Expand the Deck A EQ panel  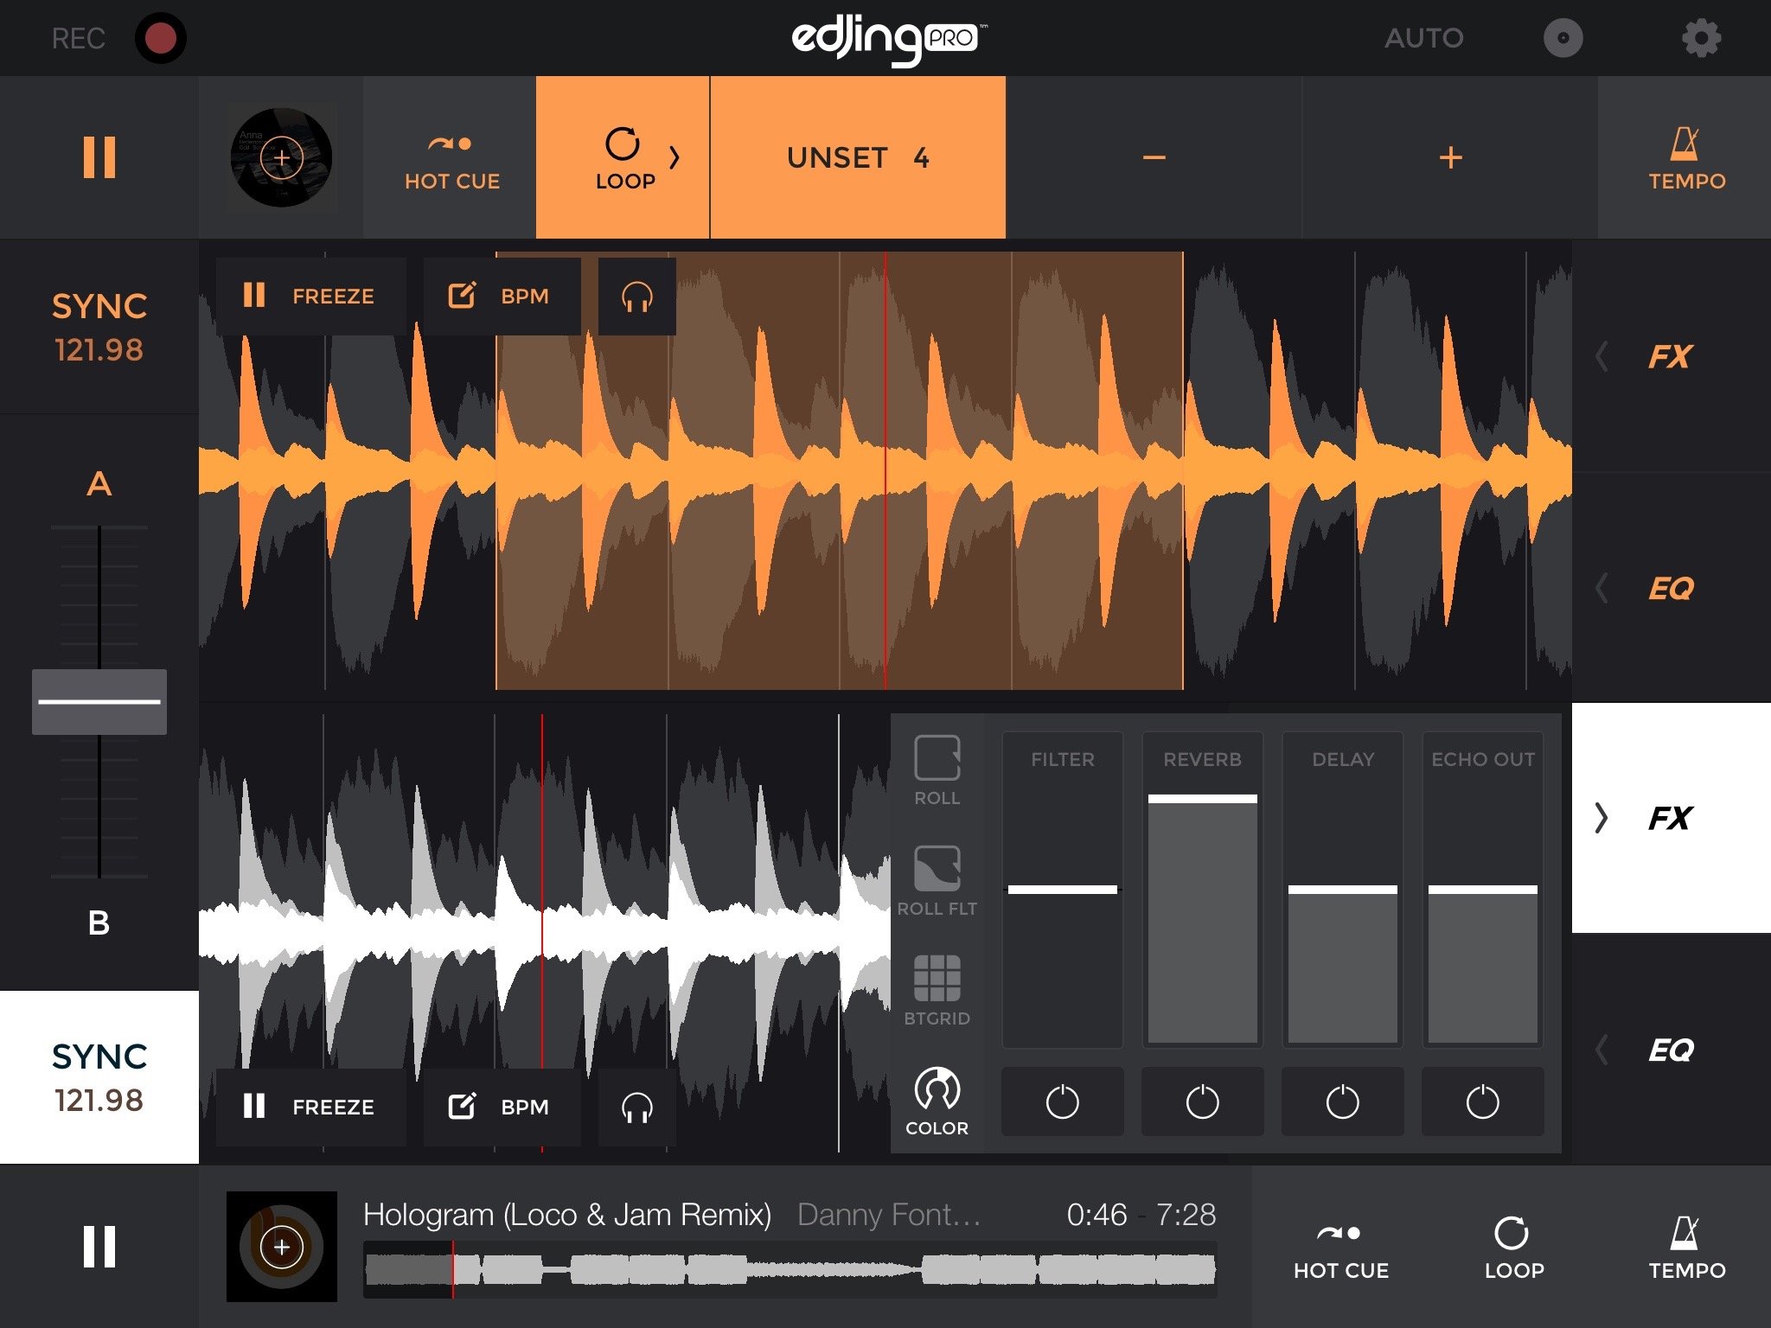1669,588
